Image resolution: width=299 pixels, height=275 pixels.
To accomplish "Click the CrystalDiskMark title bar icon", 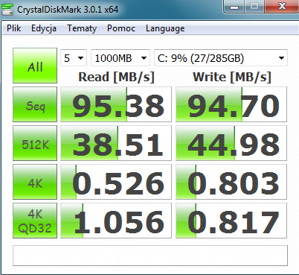I will click(x=7, y=10).
